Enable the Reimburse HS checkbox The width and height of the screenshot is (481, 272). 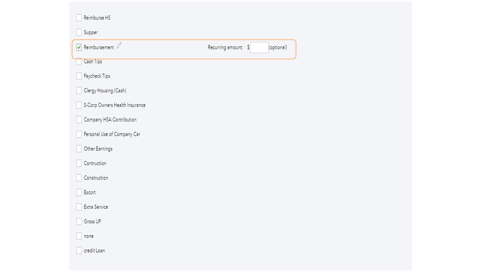79,18
